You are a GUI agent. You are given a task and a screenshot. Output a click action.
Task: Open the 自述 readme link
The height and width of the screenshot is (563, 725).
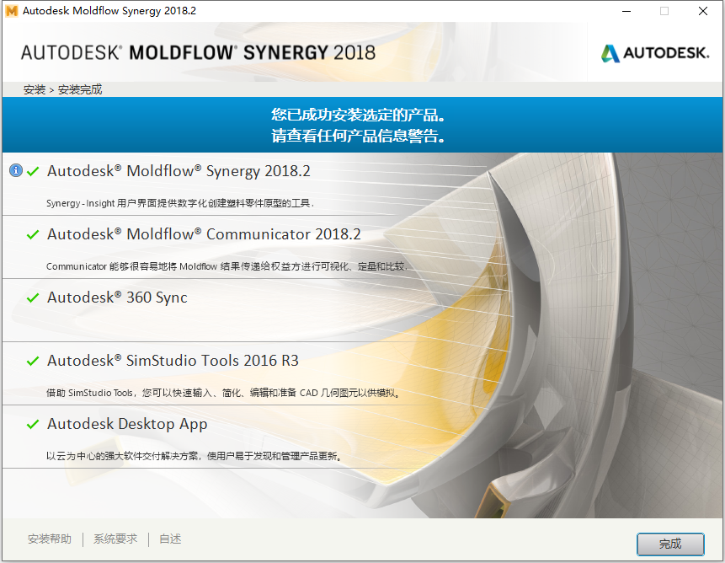point(170,539)
